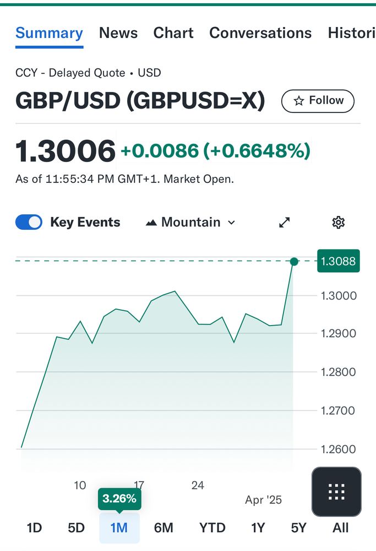Viewport: 376px width, 551px height.
Task: Open the Conversations tab
Action: 260,33
